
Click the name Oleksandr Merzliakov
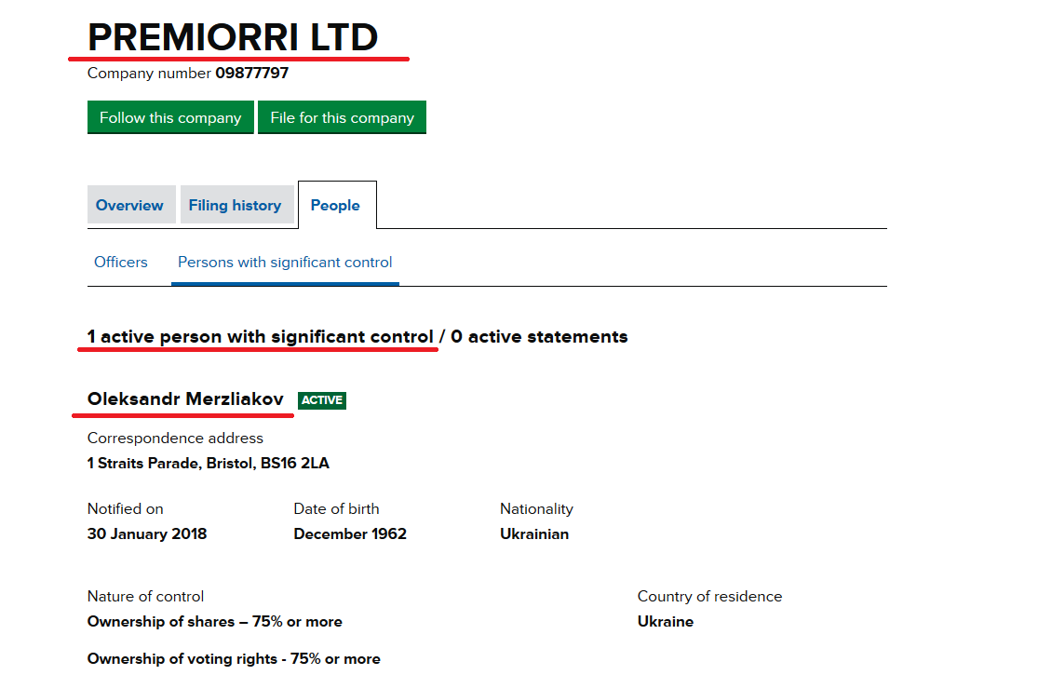185,399
